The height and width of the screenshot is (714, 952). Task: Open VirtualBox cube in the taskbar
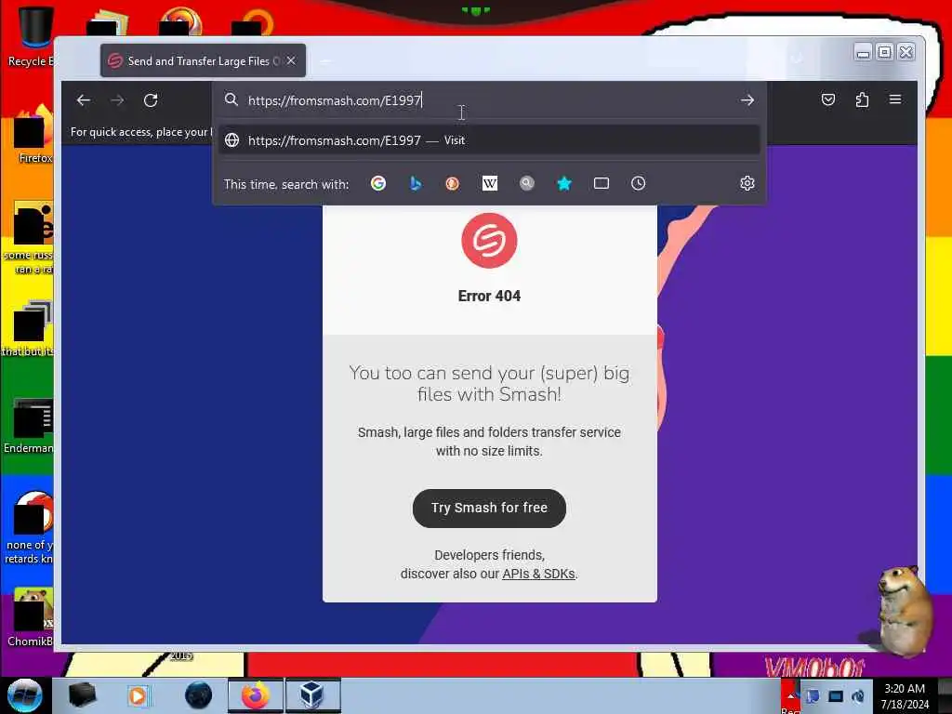(x=312, y=695)
